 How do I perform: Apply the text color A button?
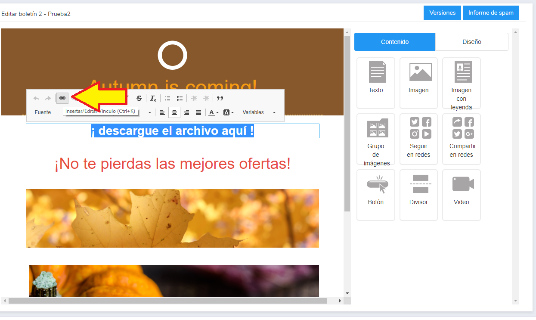pyautogui.click(x=211, y=112)
